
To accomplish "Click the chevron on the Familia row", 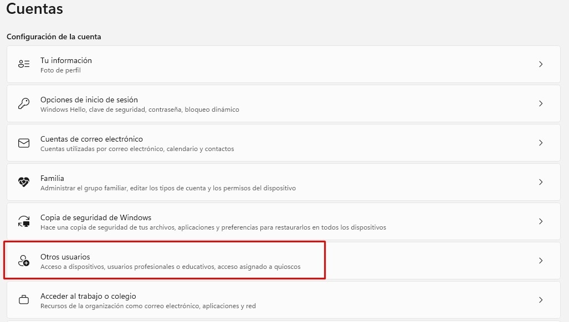I will tap(541, 182).
